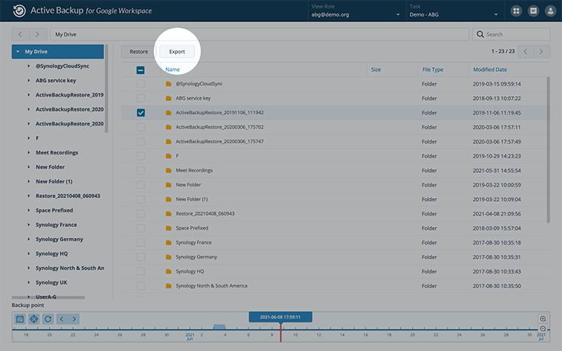Zoom in the backup timeline
This screenshot has width=562, height=351.
pyautogui.click(x=544, y=318)
